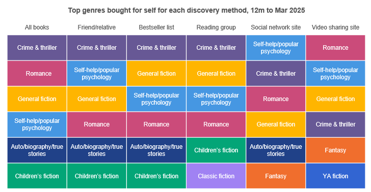Click Self-help/popular psychology top cell in Social network
This screenshot has height=192, width=371.
click(276, 48)
